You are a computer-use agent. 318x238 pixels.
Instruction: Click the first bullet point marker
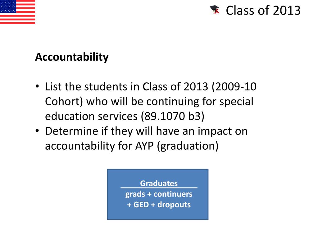click(37, 86)
